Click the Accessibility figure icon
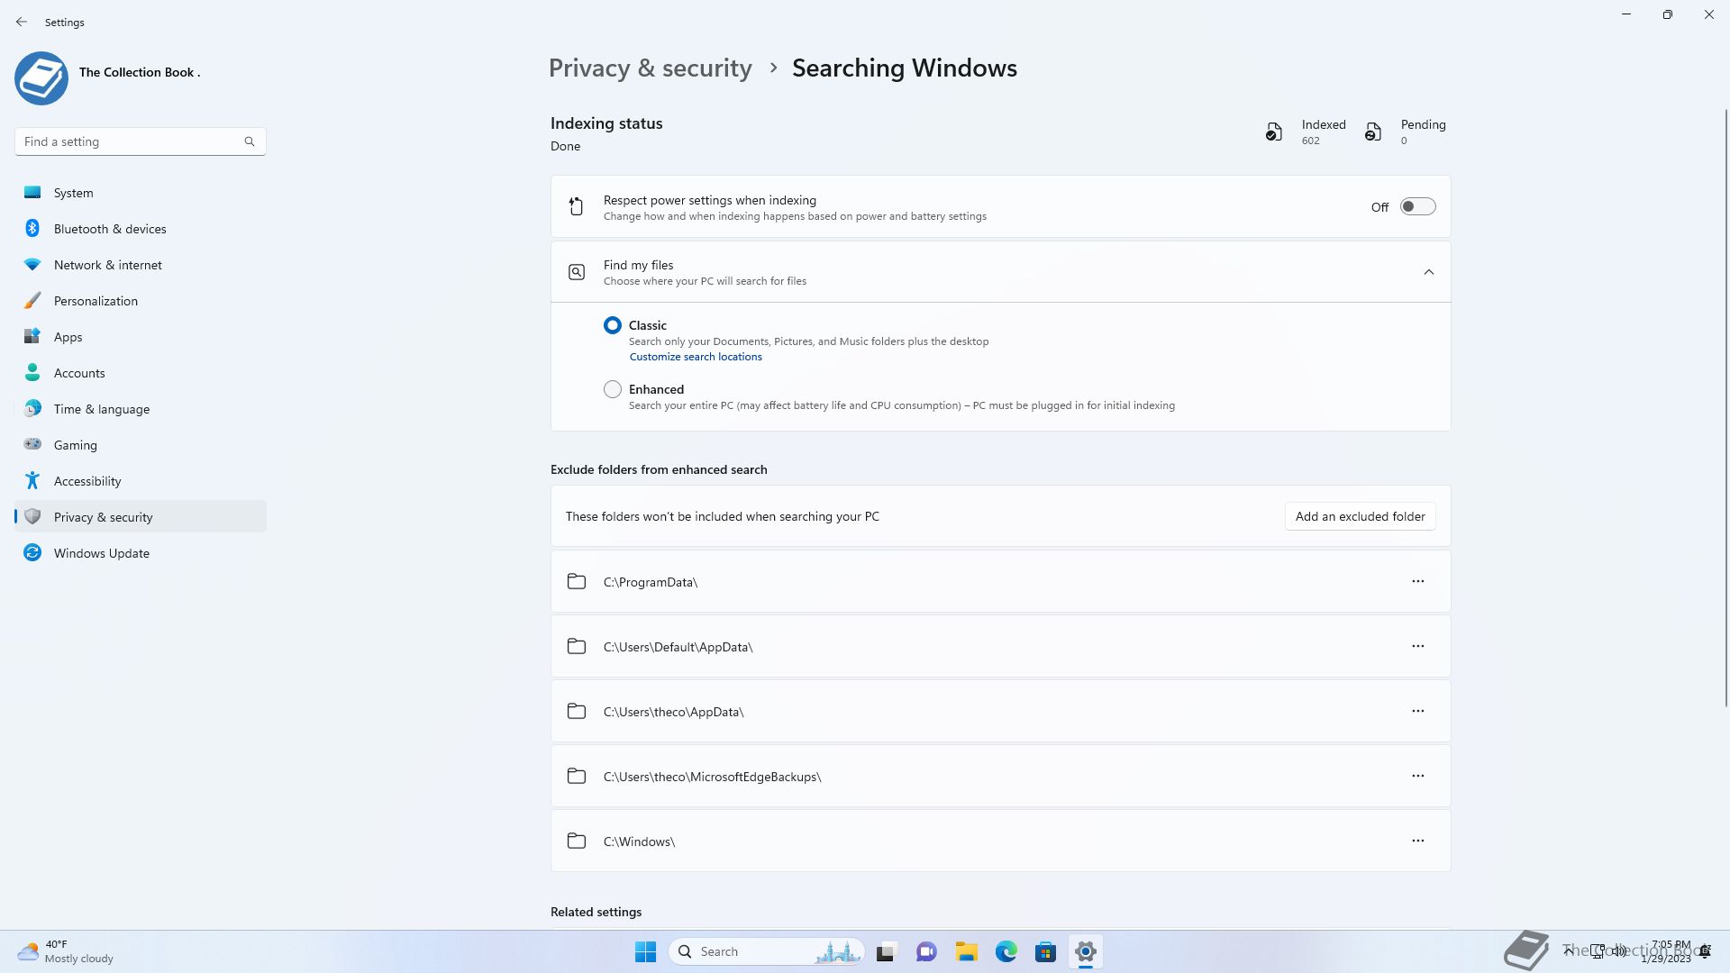Viewport: 1730px width, 973px height. tap(32, 481)
